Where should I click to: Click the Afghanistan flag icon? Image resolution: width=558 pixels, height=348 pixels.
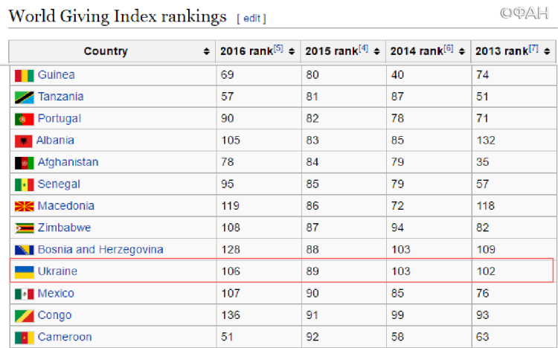[24, 162]
